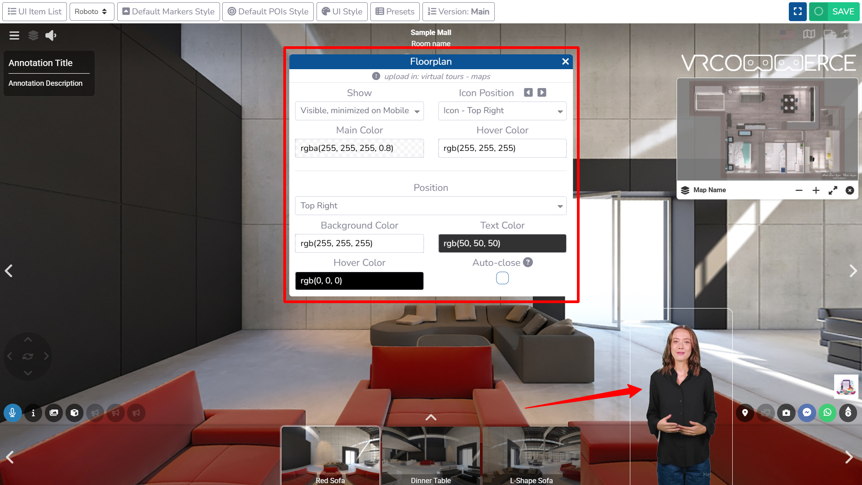Open the hamburger menu toggle
The height and width of the screenshot is (485, 862).
(14, 35)
